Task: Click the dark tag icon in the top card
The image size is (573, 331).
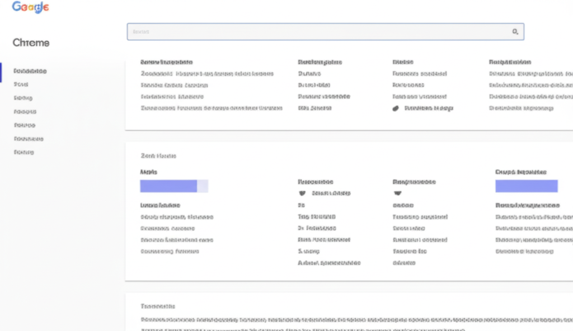Action: click(x=396, y=108)
